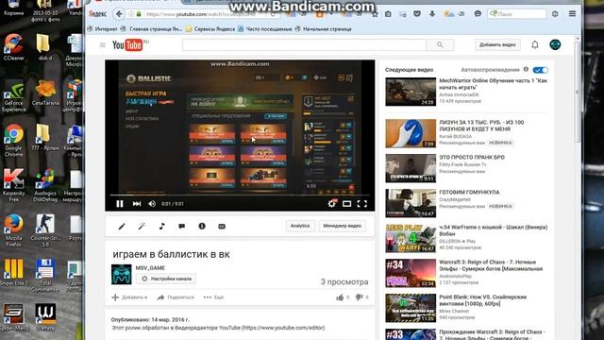Open the Pocket icon in toolbar
This screenshot has width=604, height=340.
[417, 14]
